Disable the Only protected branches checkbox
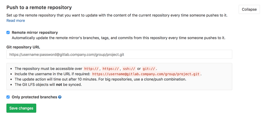Screen dimensions: 268x118 [8, 97]
